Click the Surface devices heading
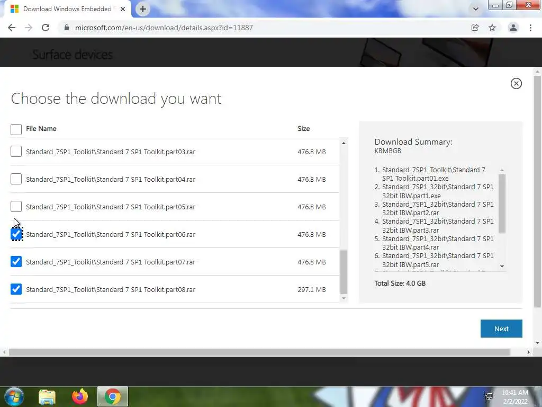Screen dimensions: 542x407 pyautogui.click(x=73, y=55)
